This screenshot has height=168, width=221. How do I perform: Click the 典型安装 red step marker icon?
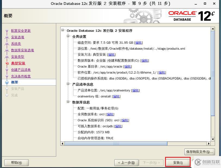click(x=7, y=63)
